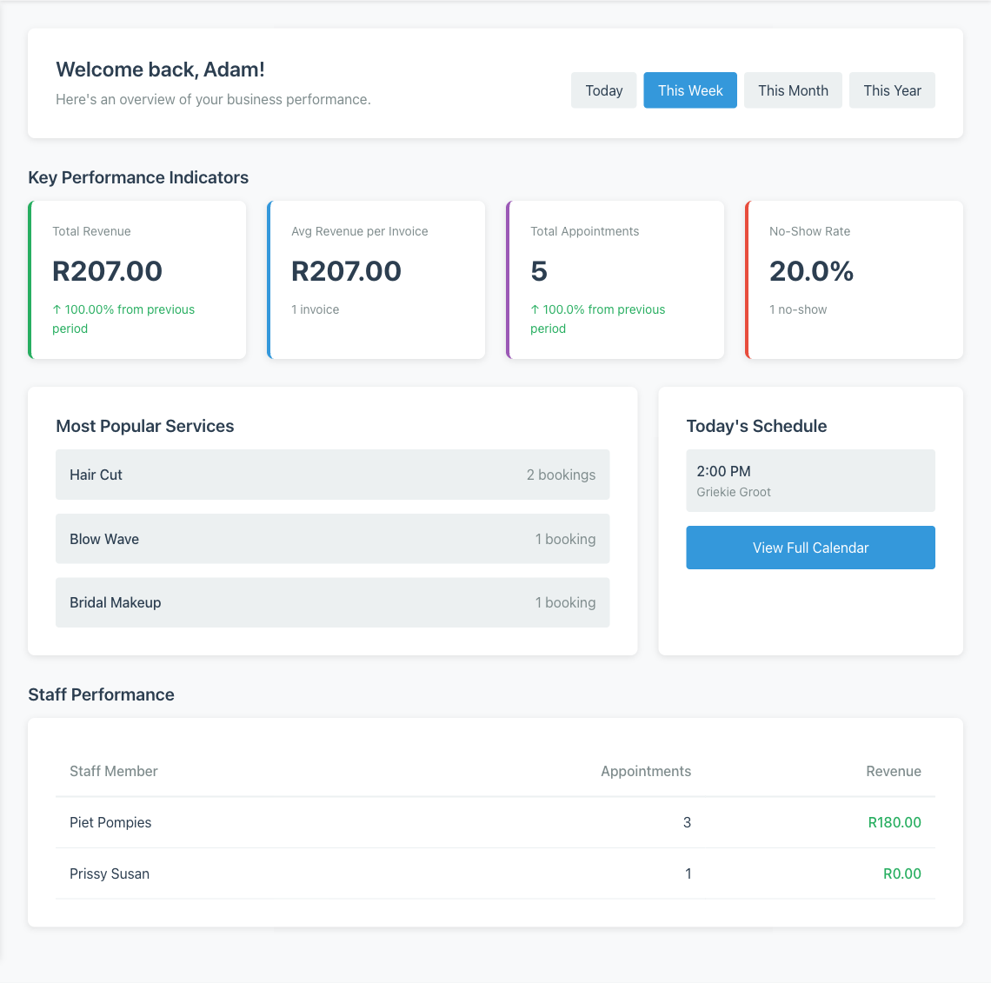Viewport: 991px width, 983px height.
Task: Select the "Today" time period filter
Action: (x=603, y=90)
